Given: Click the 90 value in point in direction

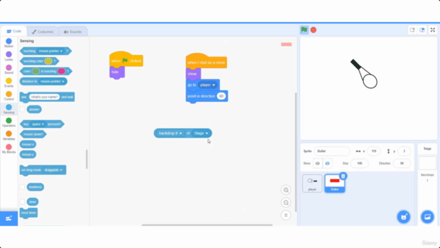Looking at the screenshot, I should pyautogui.click(x=221, y=96).
